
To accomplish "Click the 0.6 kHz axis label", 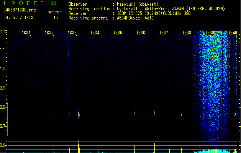I will [x=3, y=145].
